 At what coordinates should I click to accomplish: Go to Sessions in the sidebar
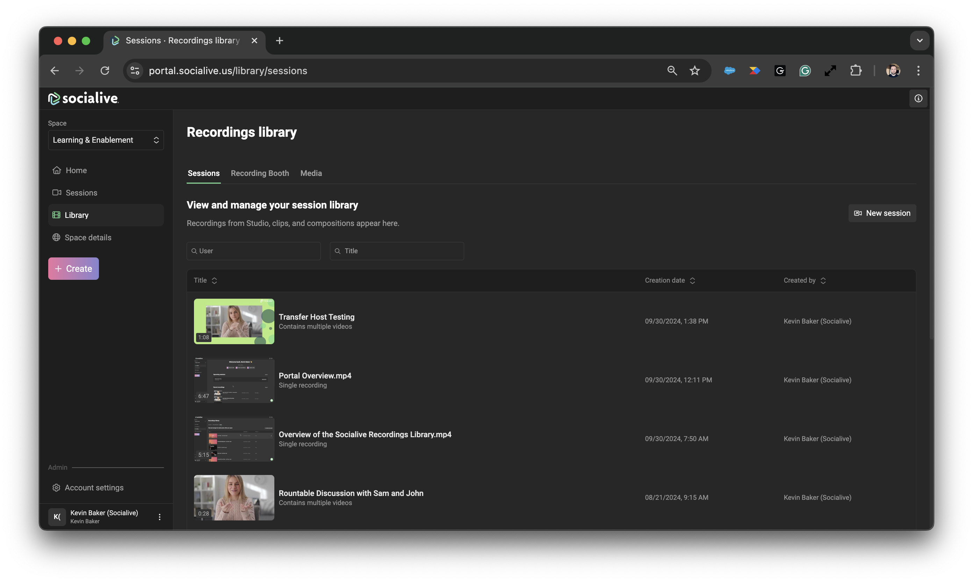click(81, 193)
